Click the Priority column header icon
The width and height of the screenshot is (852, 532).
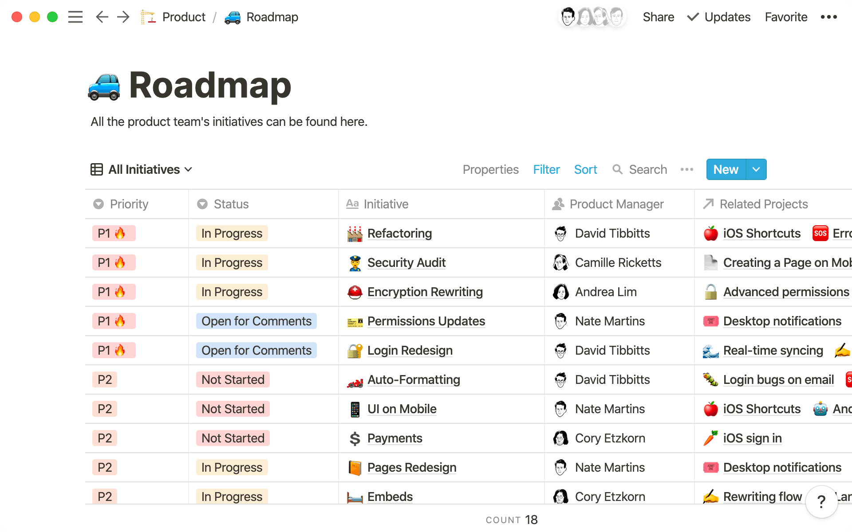click(x=99, y=204)
